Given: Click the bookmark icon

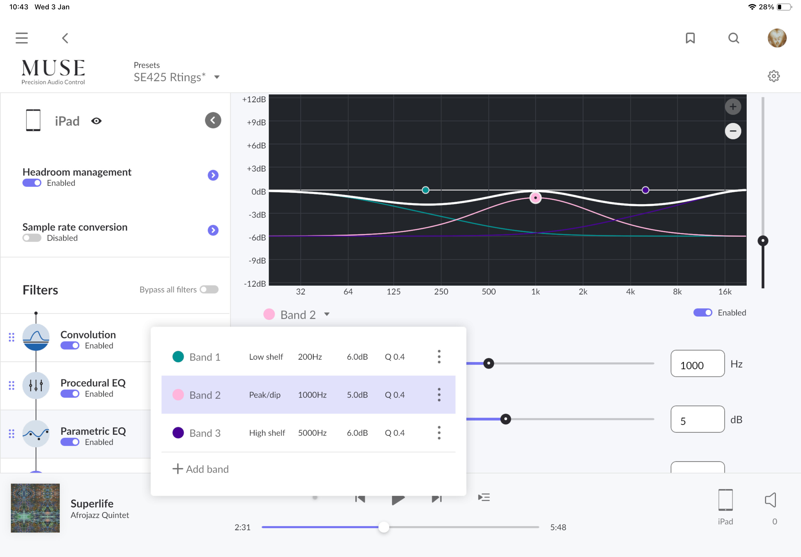Looking at the screenshot, I should (x=690, y=38).
